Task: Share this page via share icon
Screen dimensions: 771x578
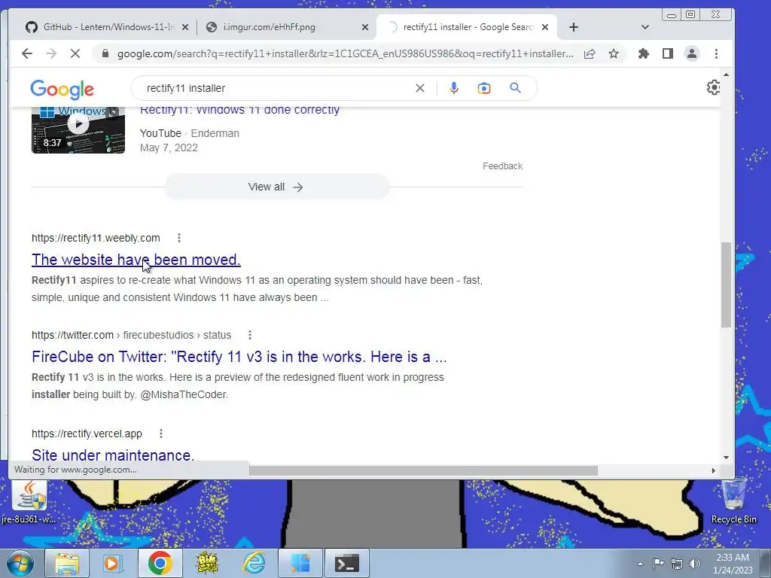Action: [589, 53]
